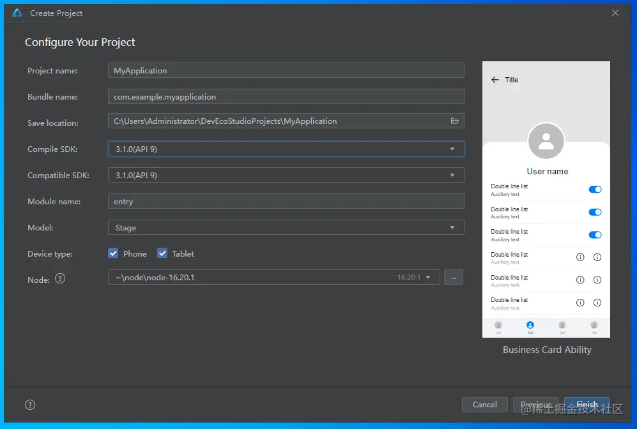Click the Previous button

536,405
